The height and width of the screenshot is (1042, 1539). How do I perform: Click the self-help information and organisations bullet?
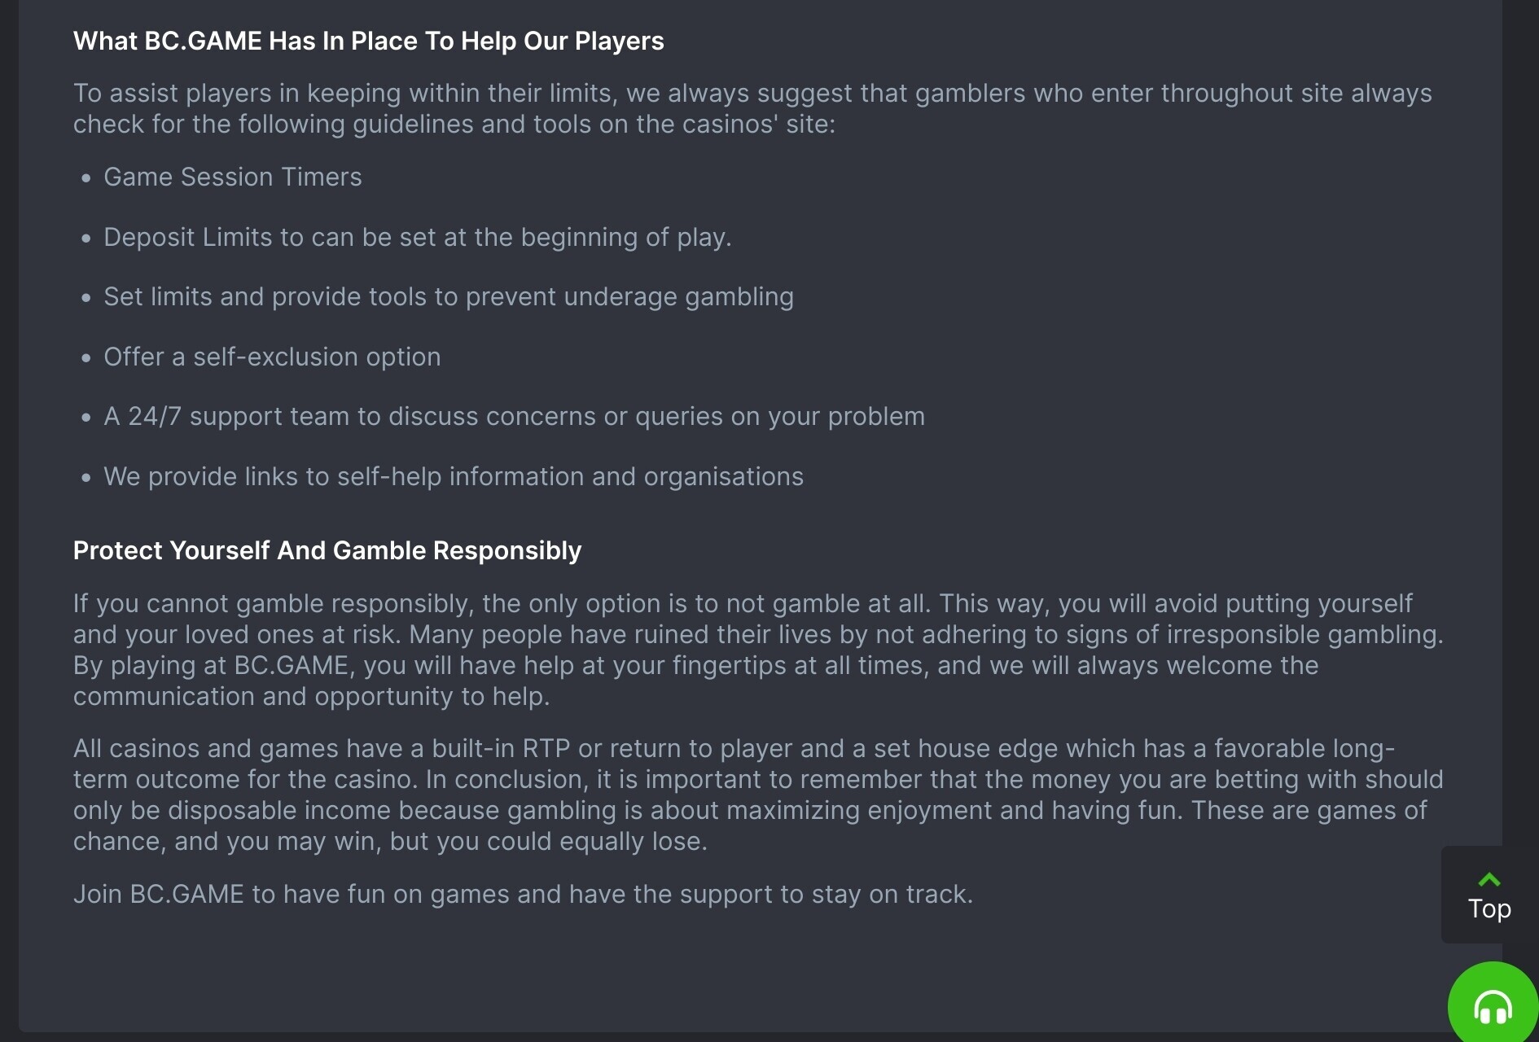pyautogui.click(x=454, y=476)
